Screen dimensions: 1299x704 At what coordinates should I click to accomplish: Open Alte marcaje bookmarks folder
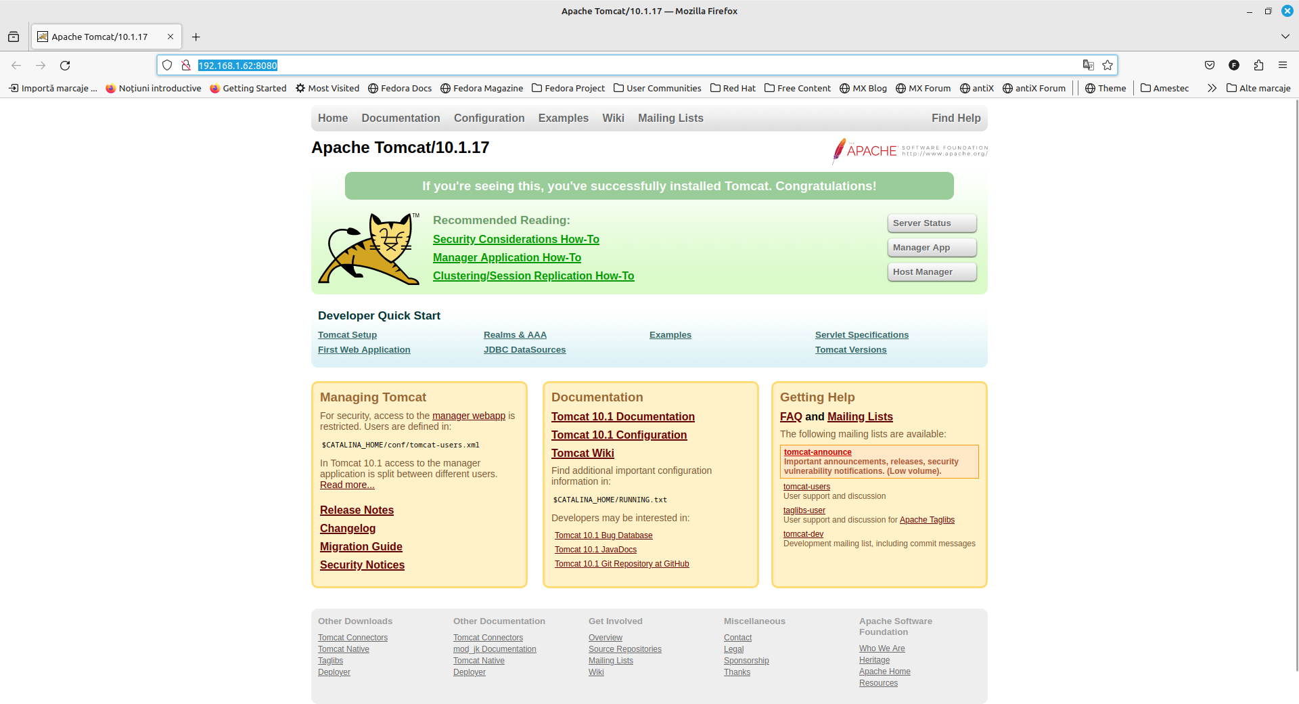pos(1258,88)
